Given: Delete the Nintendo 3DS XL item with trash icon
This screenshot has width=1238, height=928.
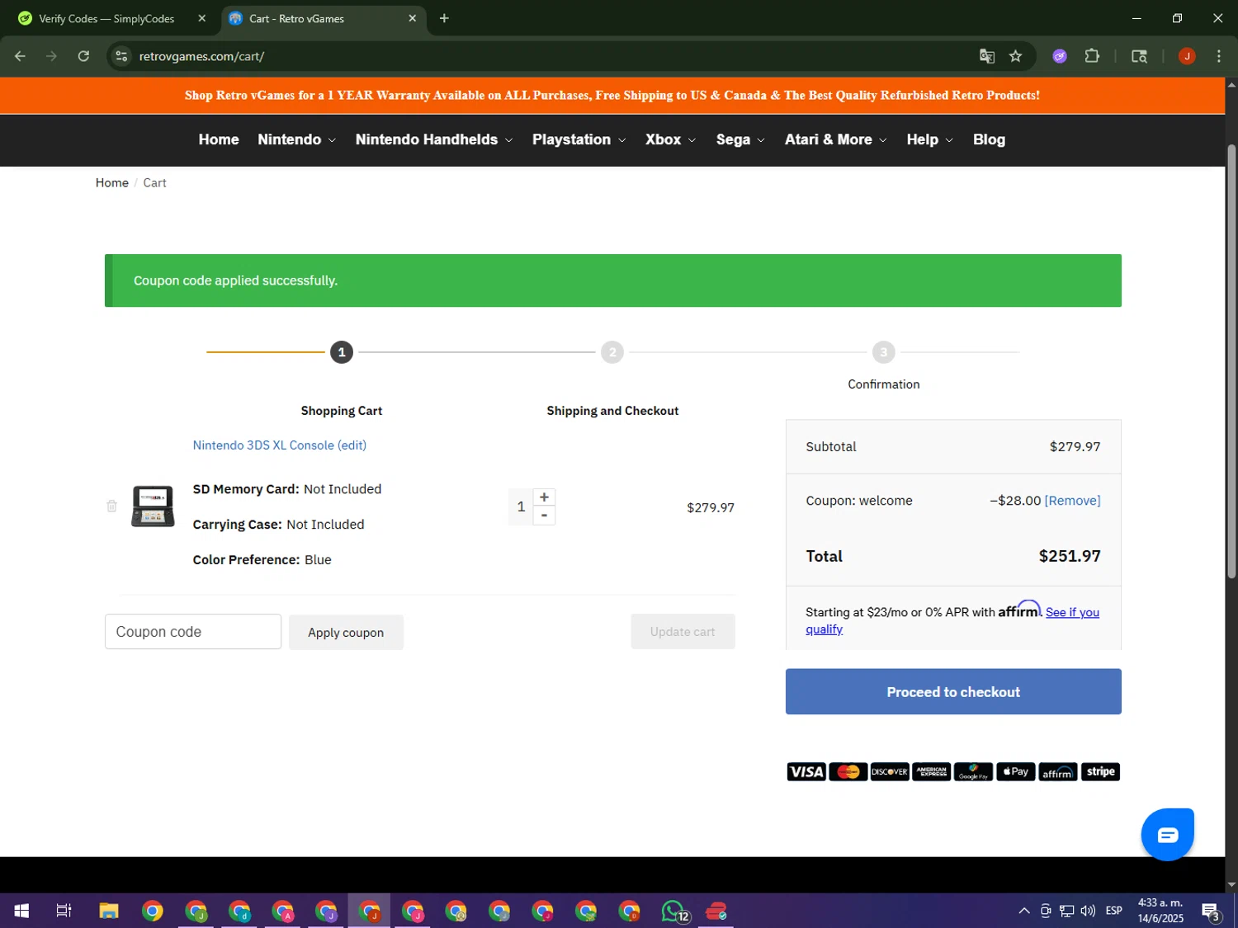Looking at the screenshot, I should (111, 506).
